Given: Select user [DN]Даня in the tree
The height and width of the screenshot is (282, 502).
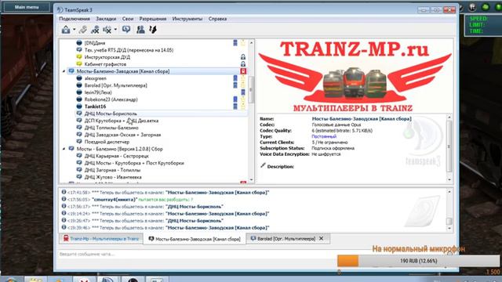Looking at the screenshot, I should coord(94,43).
